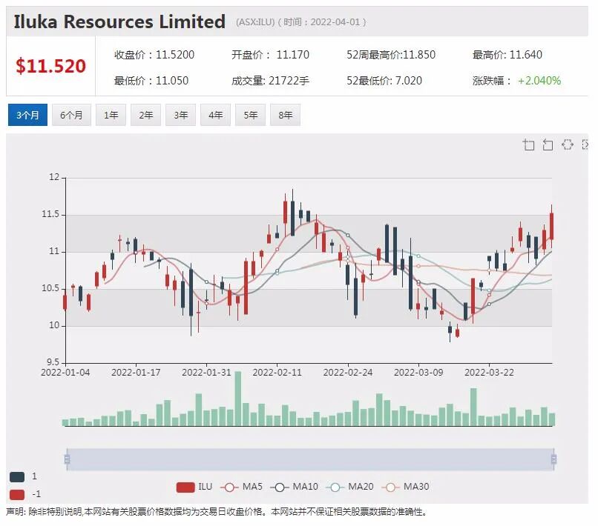Click the 11.5 y-axis label
This screenshot has height=526, width=598.
(50, 214)
